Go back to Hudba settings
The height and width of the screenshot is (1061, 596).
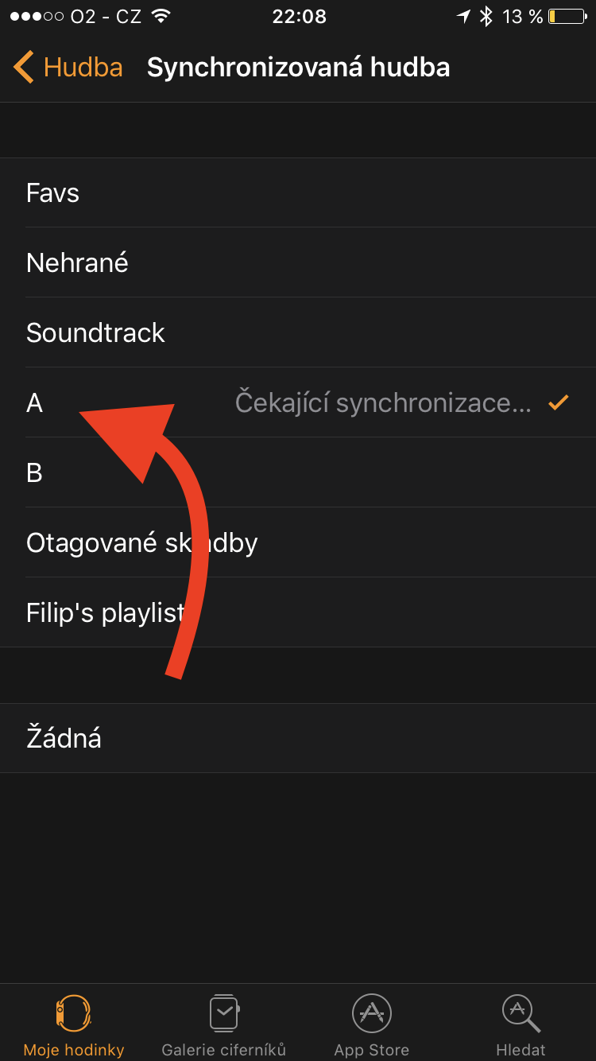click(x=83, y=68)
